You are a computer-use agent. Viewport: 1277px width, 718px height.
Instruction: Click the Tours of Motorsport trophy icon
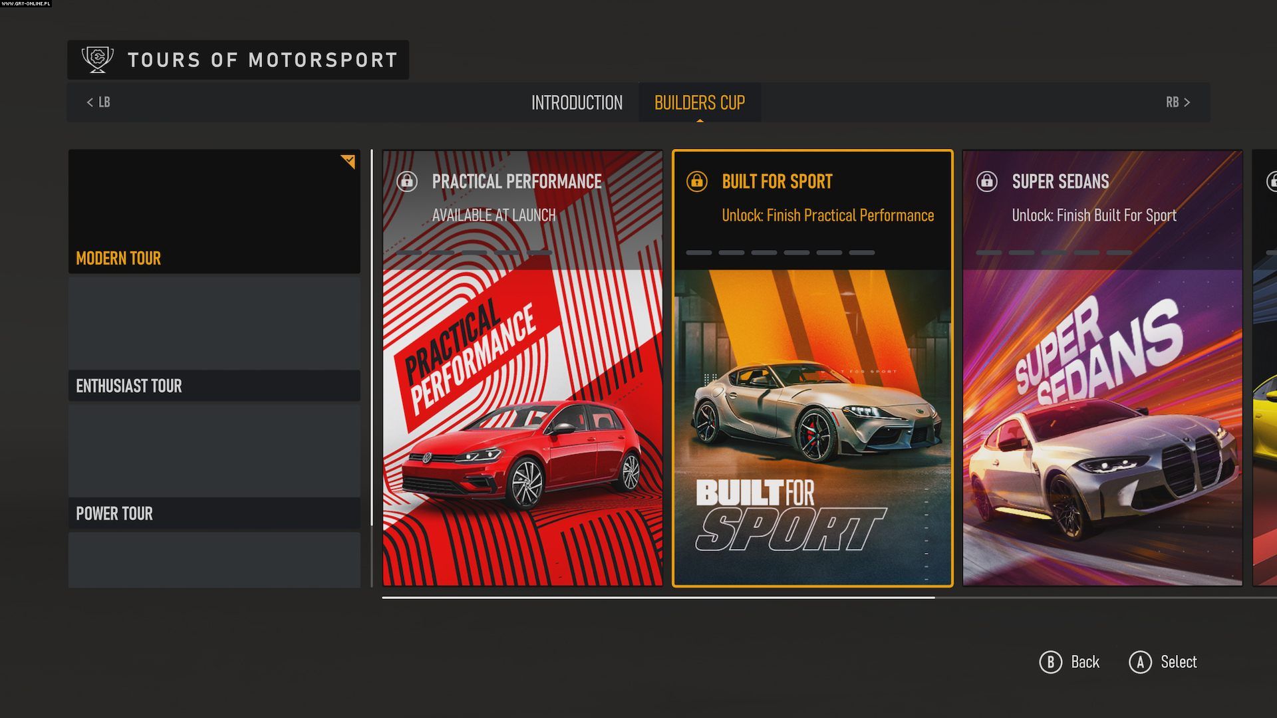(98, 59)
